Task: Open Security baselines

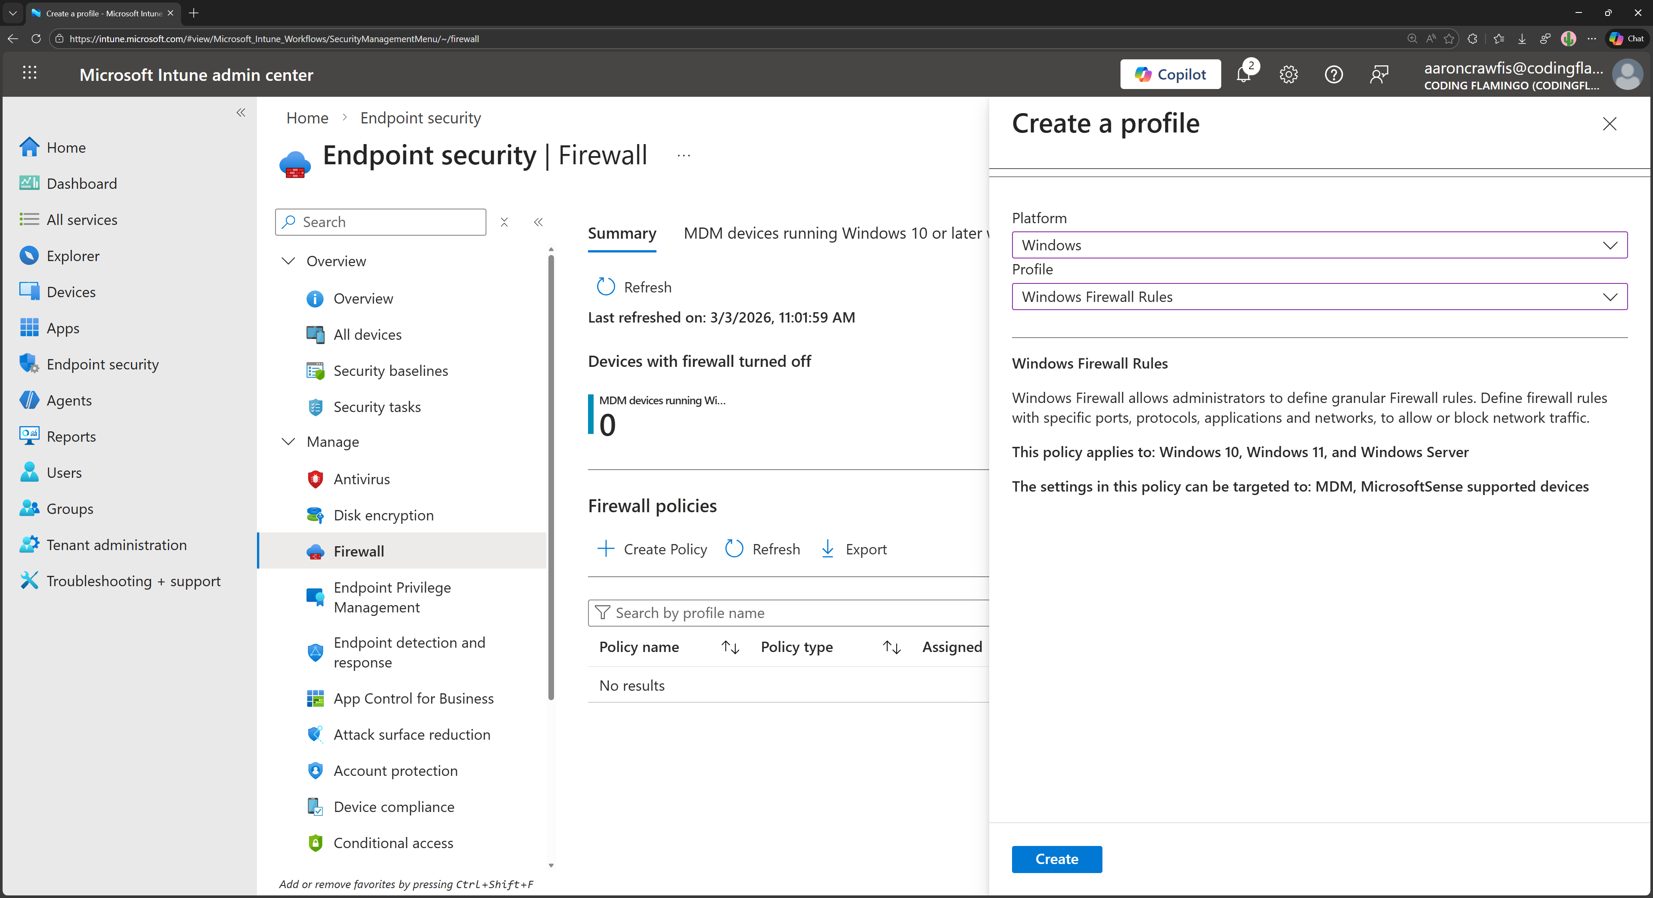Action: click(390, 370)
